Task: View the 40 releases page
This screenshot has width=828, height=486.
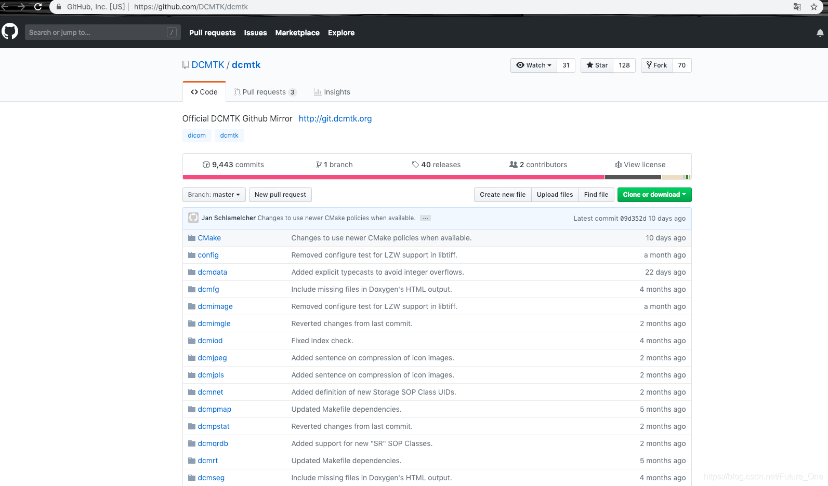Action: click(436, 165)
